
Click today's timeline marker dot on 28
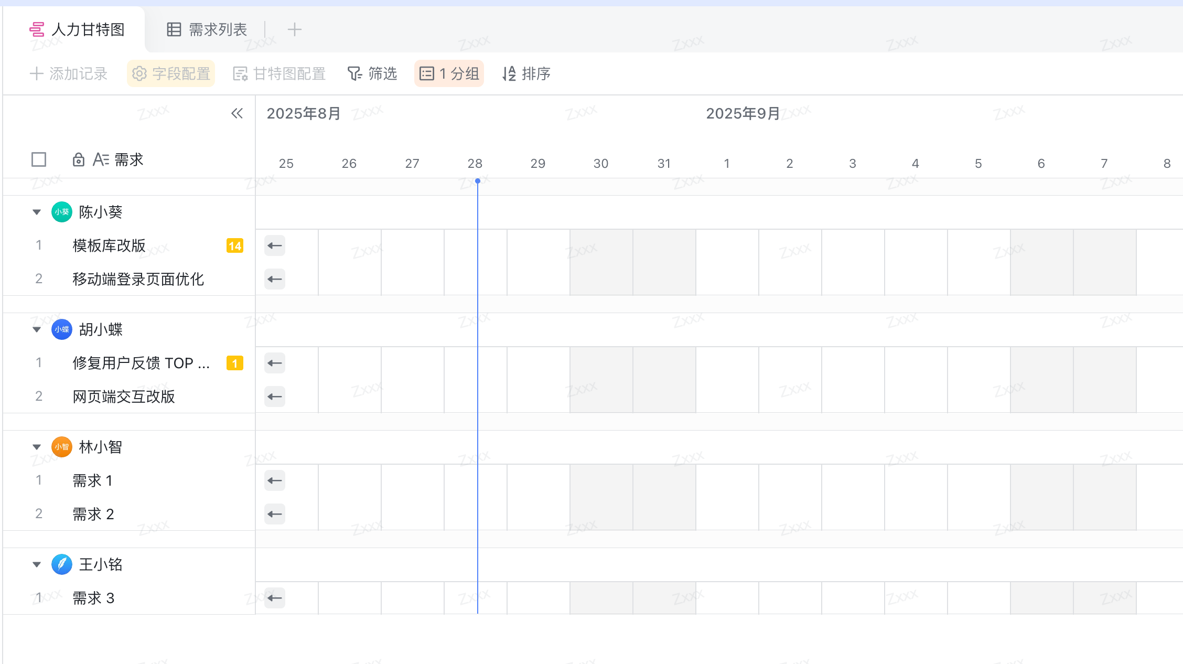[x=478, y=181]
